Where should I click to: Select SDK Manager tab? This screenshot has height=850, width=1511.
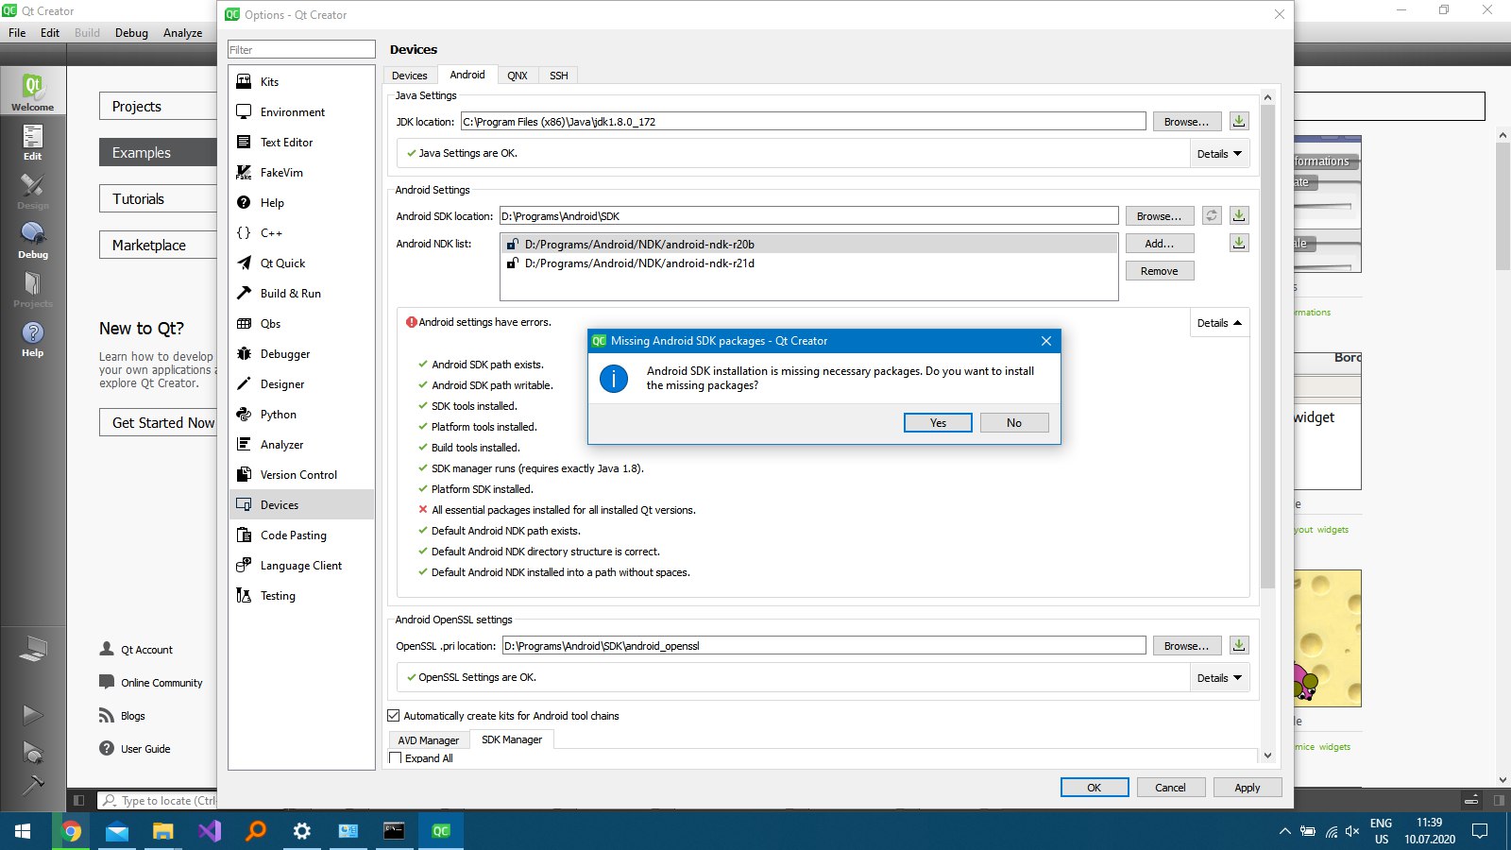512,739
